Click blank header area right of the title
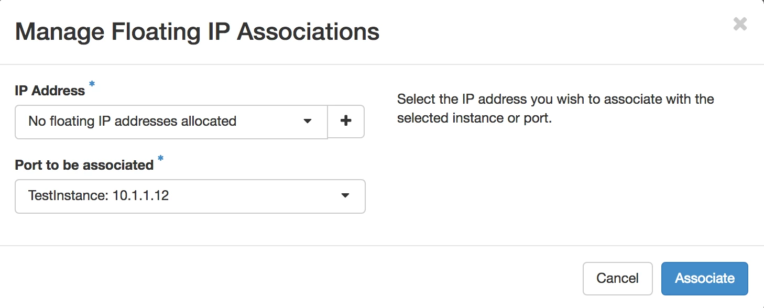Screen dimensions: 764x308 (x=550, y=32)
